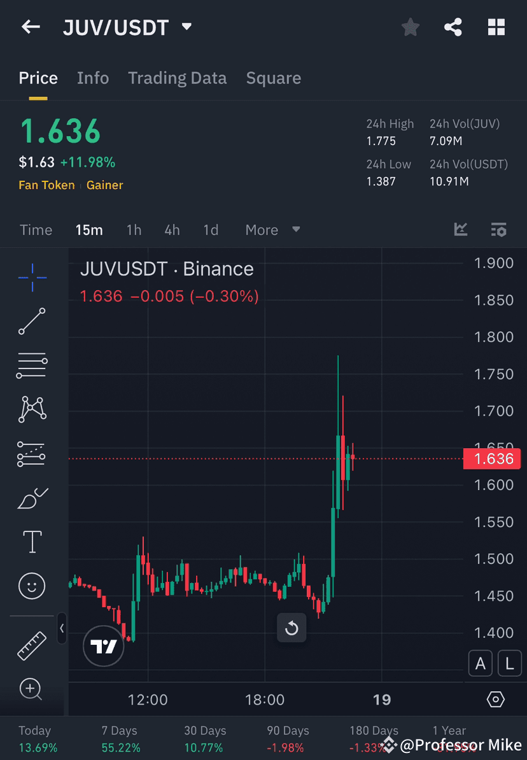Viewport: 527px width, 760px height.
Task: Toggle auto scale with the A button
Action: coord(481,663)
